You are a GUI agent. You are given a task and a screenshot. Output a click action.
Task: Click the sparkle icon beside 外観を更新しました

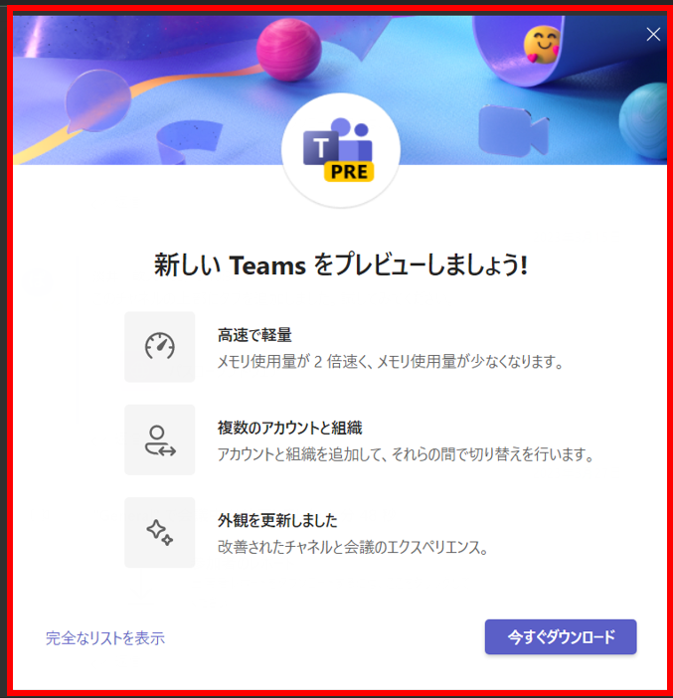coord(160,532)
